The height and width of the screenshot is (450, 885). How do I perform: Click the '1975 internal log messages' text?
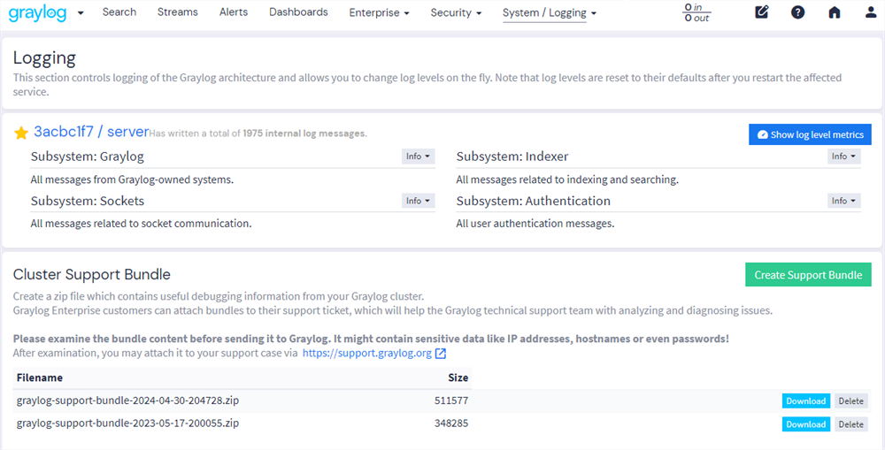[304, 133]
